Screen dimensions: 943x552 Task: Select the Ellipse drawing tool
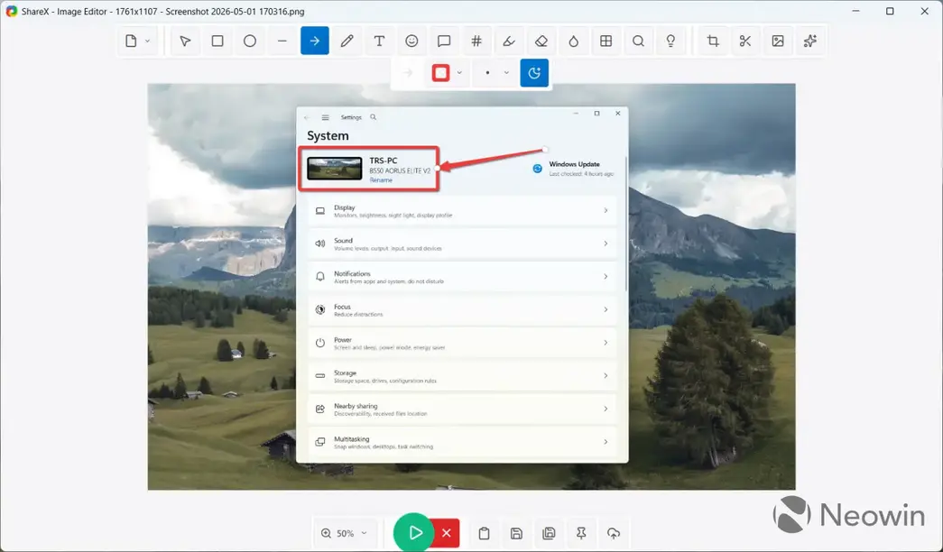click(x=250, y=41)
